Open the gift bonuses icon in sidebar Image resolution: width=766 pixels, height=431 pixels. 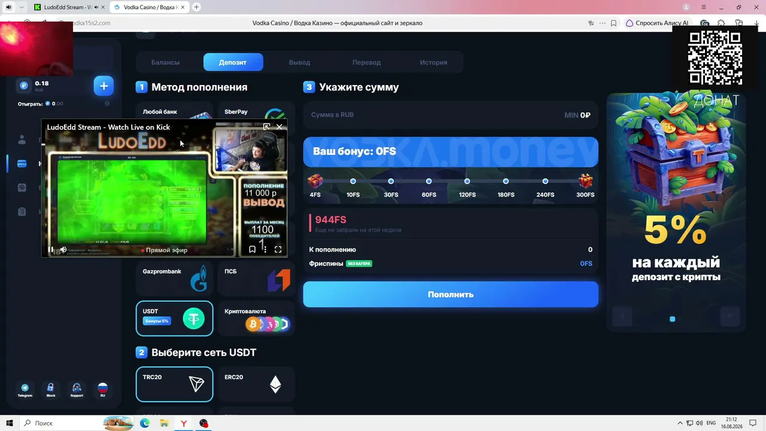point(22,187)
